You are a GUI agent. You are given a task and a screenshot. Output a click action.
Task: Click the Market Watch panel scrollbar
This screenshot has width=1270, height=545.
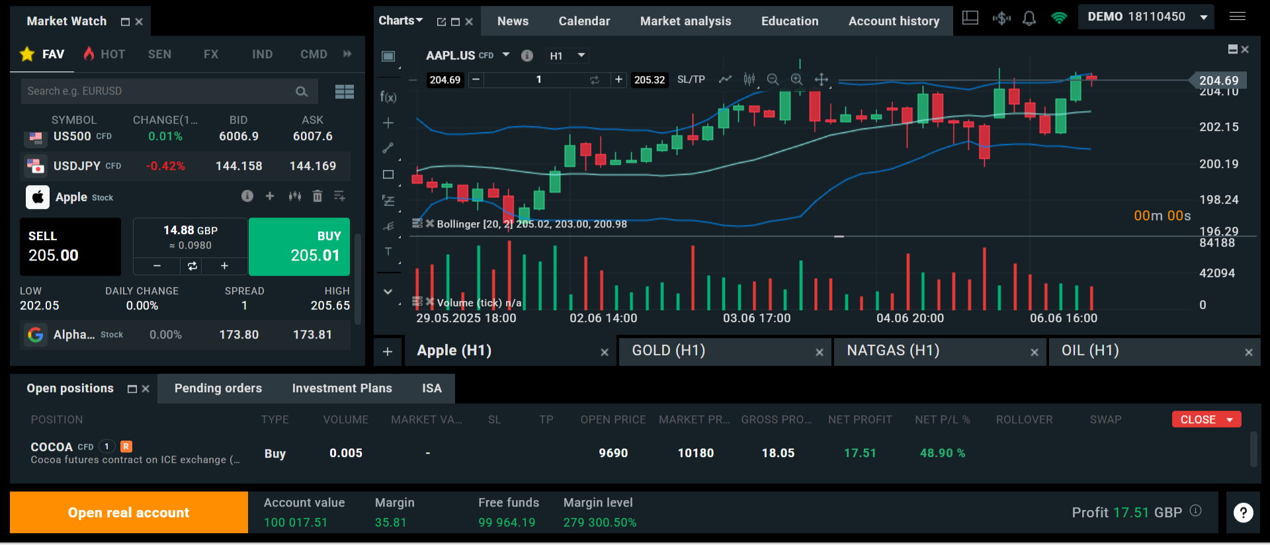358,278
